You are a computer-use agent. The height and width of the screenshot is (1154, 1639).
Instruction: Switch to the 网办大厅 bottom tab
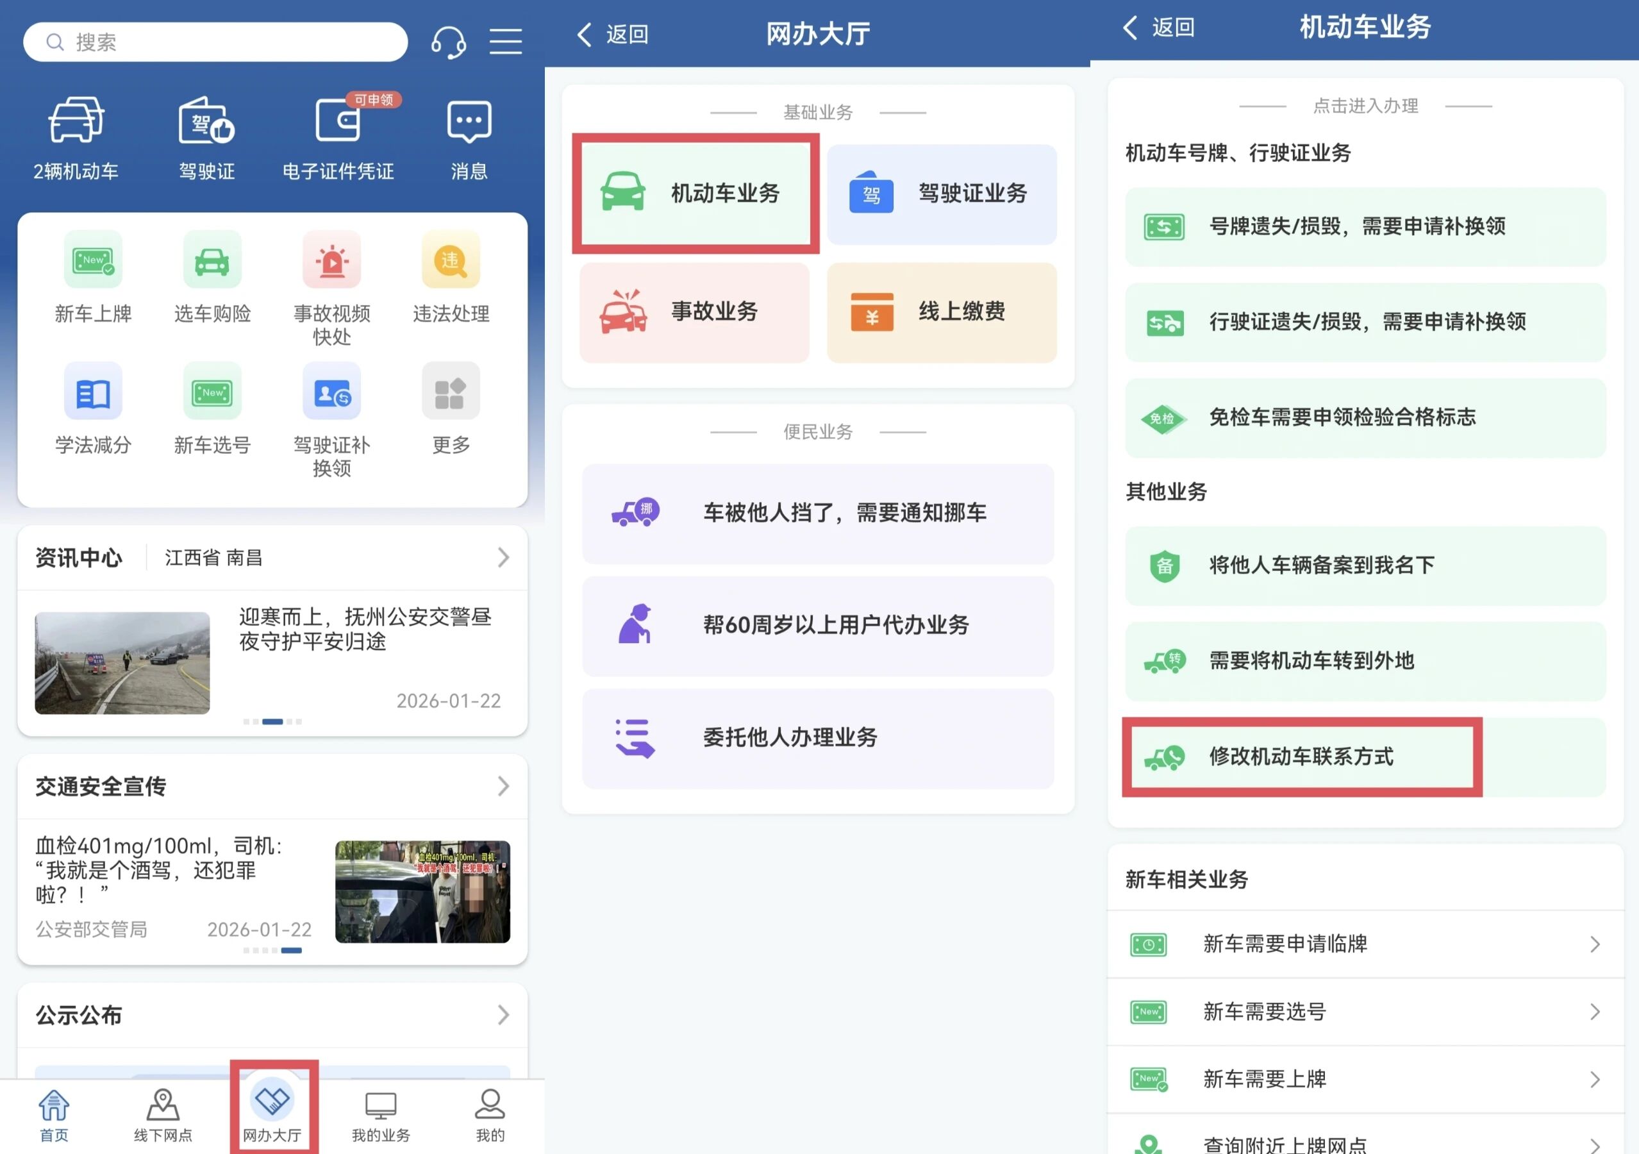[272, 1112]
